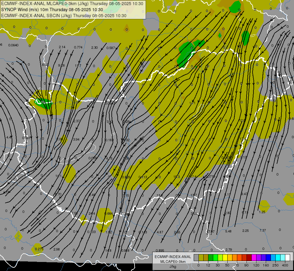Click the SBCIN header line

[x=64, y=16]
